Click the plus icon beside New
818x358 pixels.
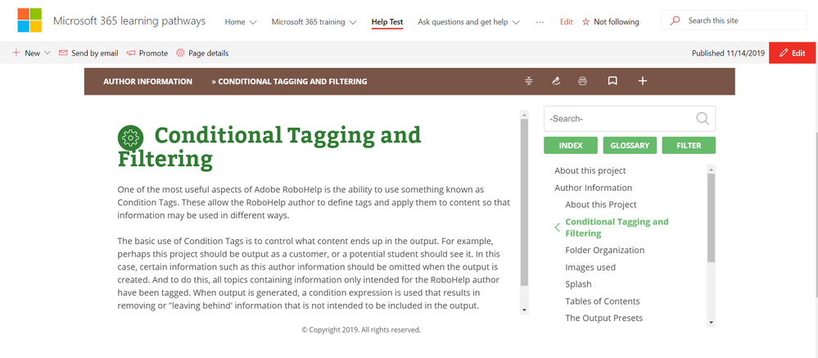(16, 52)
